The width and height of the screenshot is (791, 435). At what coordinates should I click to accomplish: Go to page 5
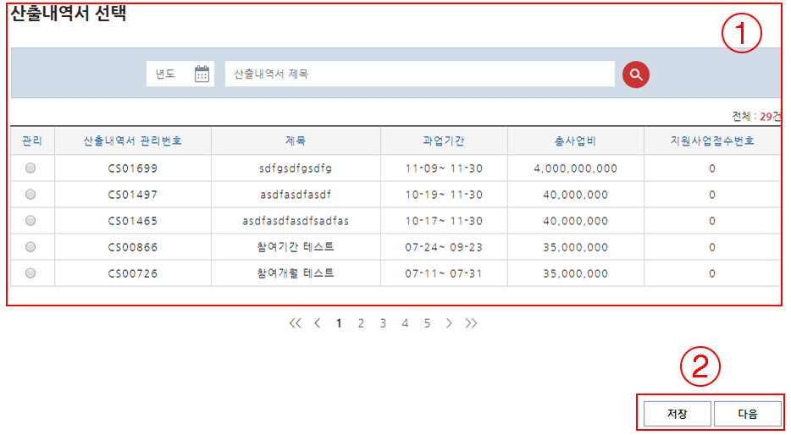427,323
